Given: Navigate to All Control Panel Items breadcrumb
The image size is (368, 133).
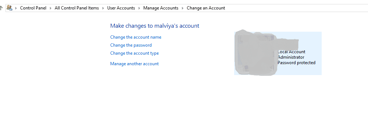Looking at the screenshot, I should (77, 8).
